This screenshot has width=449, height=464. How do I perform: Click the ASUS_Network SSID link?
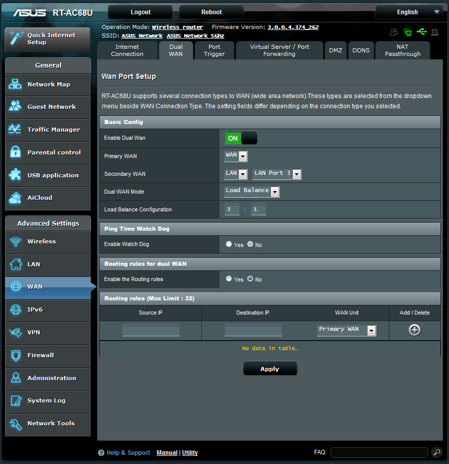click(142, 36)
